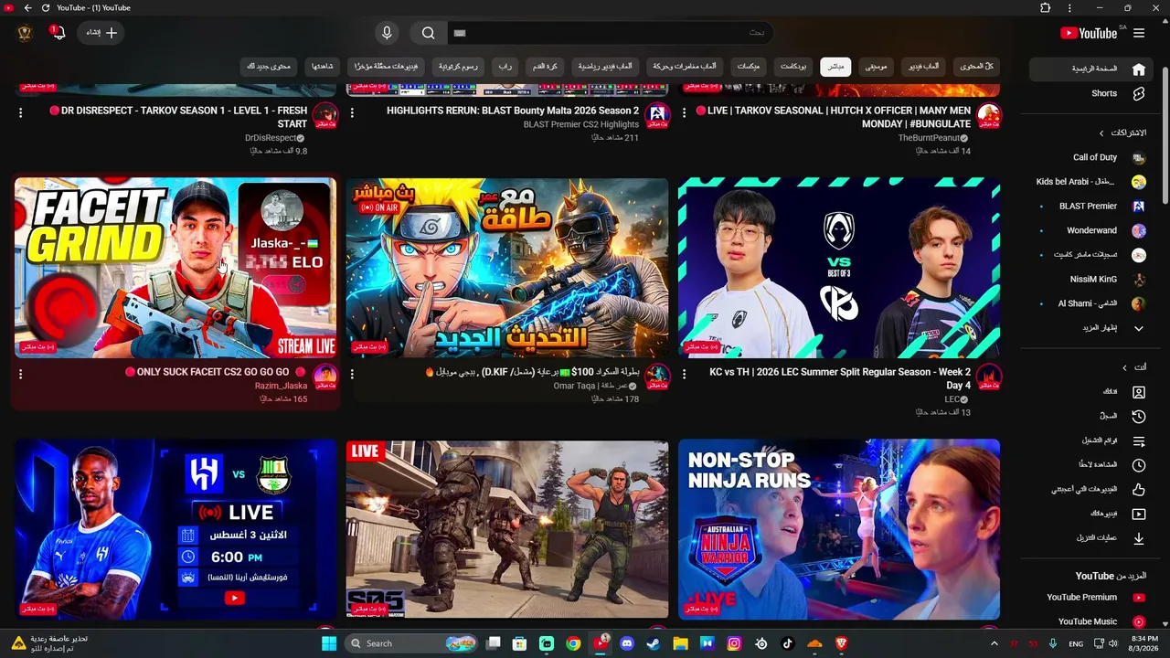The height and width of the screenshot is (658, 1170).
Task: Open the Downloads arrow icon
Action: 1139,538
